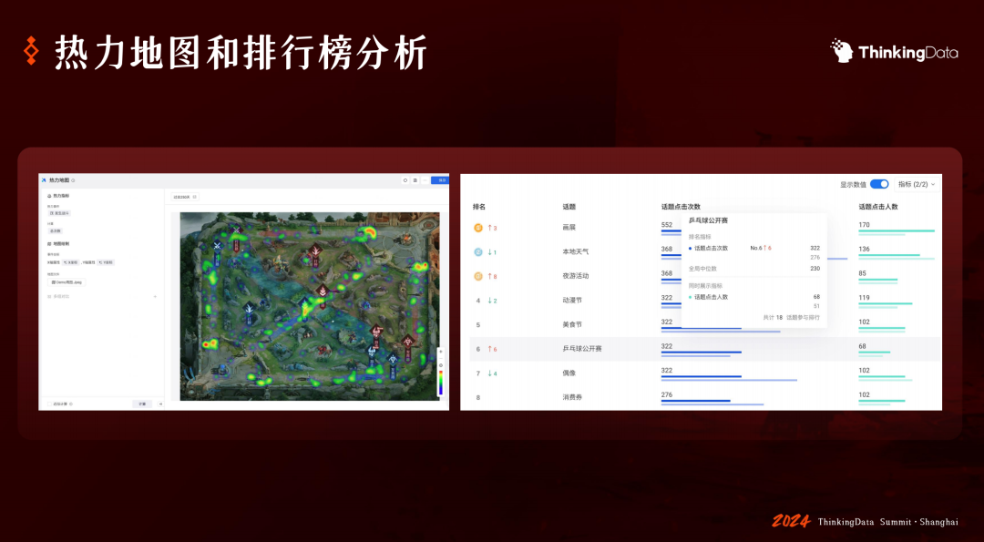Screen dimensions: 984x542
Task: Collapse the heatmap sidebar with the arrow icon
Action: (x=160, y=404)
